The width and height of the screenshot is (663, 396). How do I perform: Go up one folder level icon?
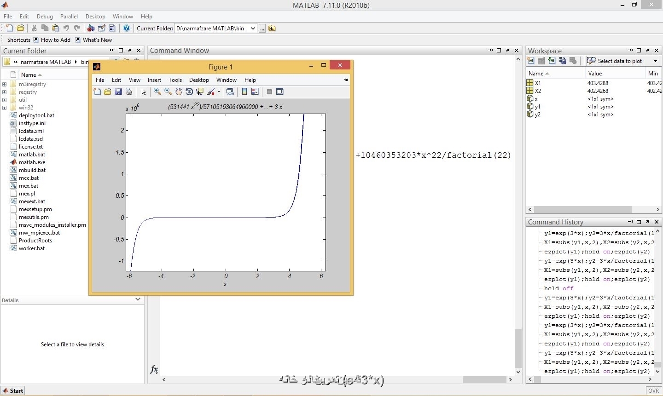point(272,29)
